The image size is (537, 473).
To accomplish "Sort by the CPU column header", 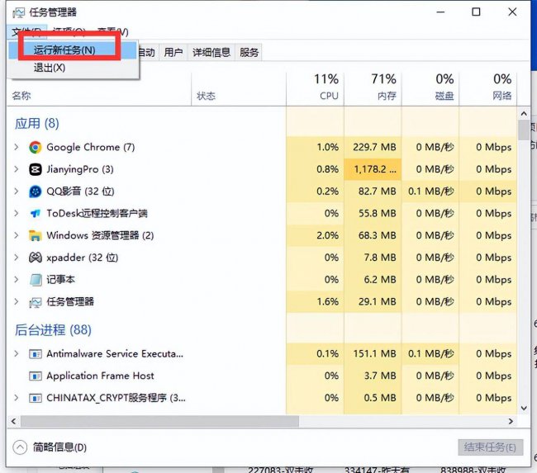I will tap(315, 88).
